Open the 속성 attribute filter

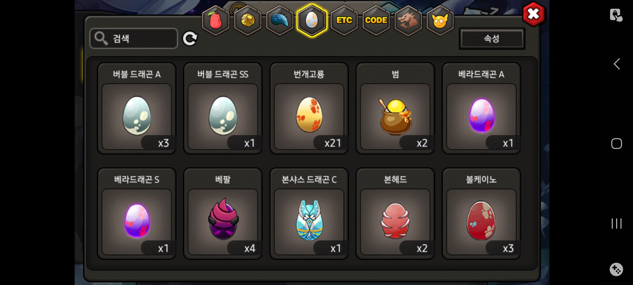coord(492,39)
